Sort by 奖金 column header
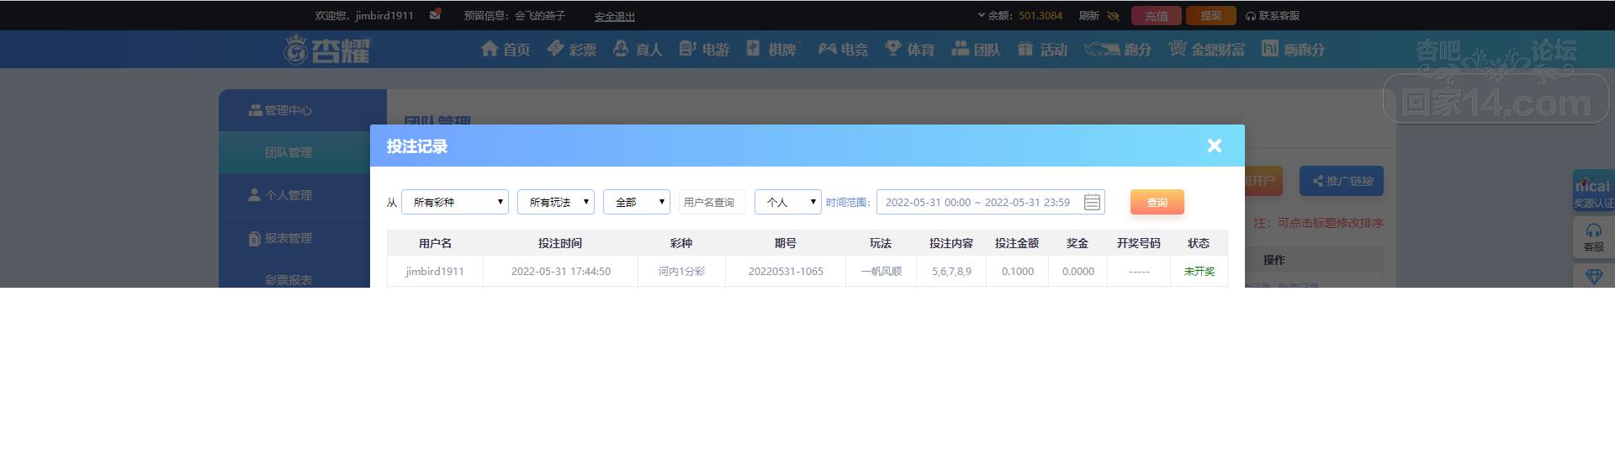Viewport: 1615px width, 461px height. click(x=1078, y=243)
